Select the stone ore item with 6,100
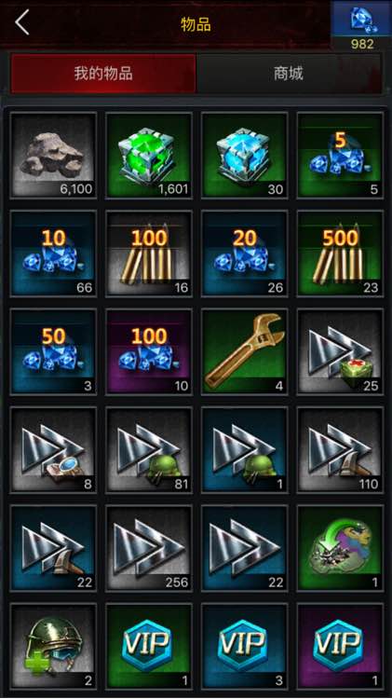 53,155
